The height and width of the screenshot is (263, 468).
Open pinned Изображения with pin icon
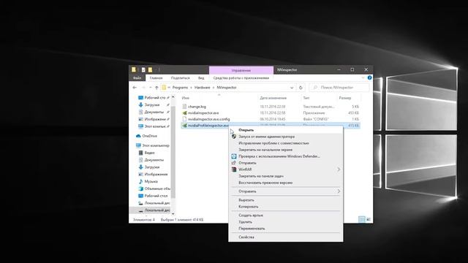coord(154,119)
